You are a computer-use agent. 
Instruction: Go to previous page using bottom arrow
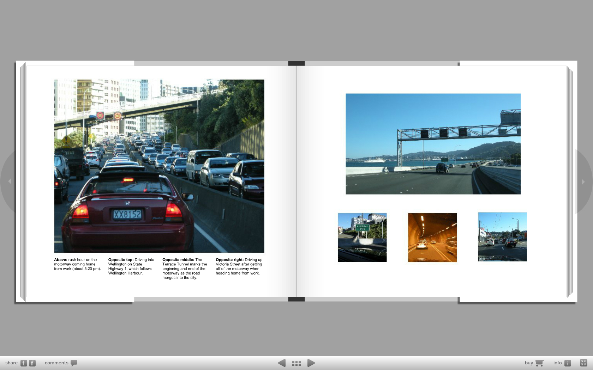tap(282, 363)
